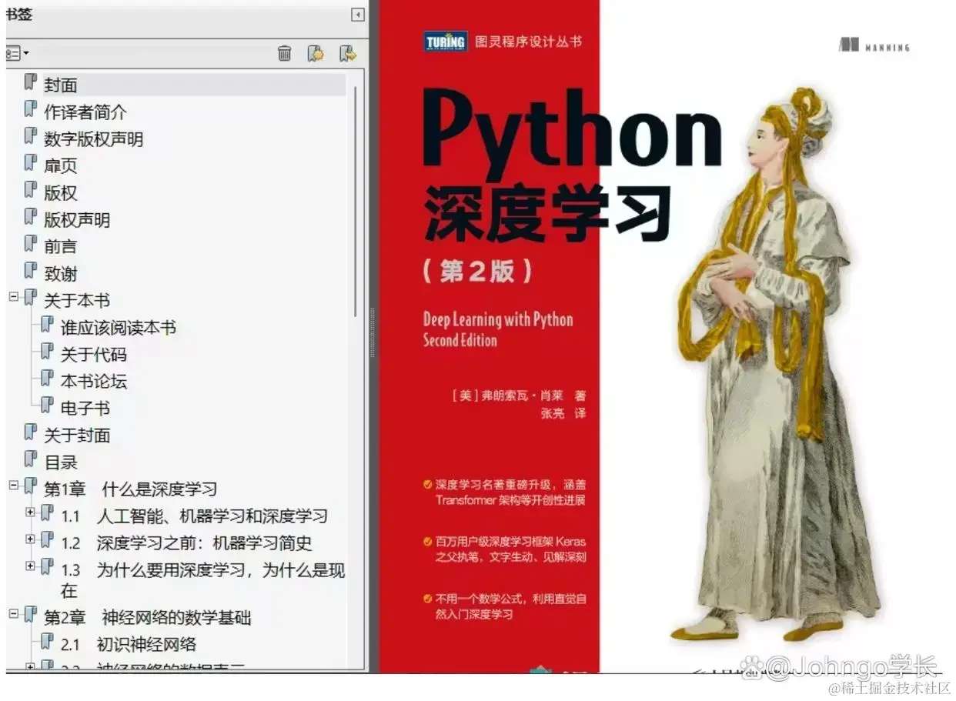Click the 1.2 深度学习之前 bookmark label
Viewport: 956px width, 701px height.
(x=186, y=543)
